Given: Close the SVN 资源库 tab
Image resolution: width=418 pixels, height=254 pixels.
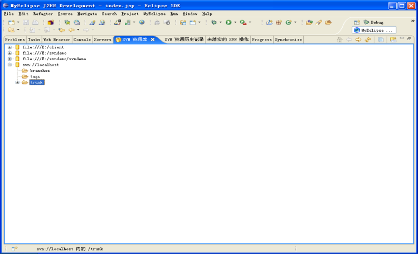Looking at the screenshot, I should [x=153, y=40].
